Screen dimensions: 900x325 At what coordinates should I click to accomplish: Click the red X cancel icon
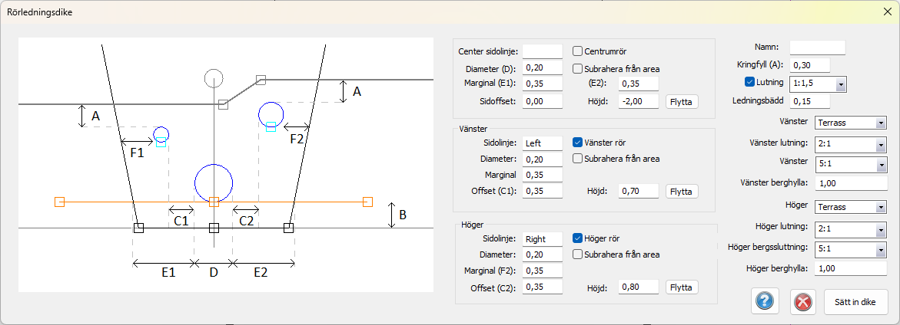pos(802,301)
